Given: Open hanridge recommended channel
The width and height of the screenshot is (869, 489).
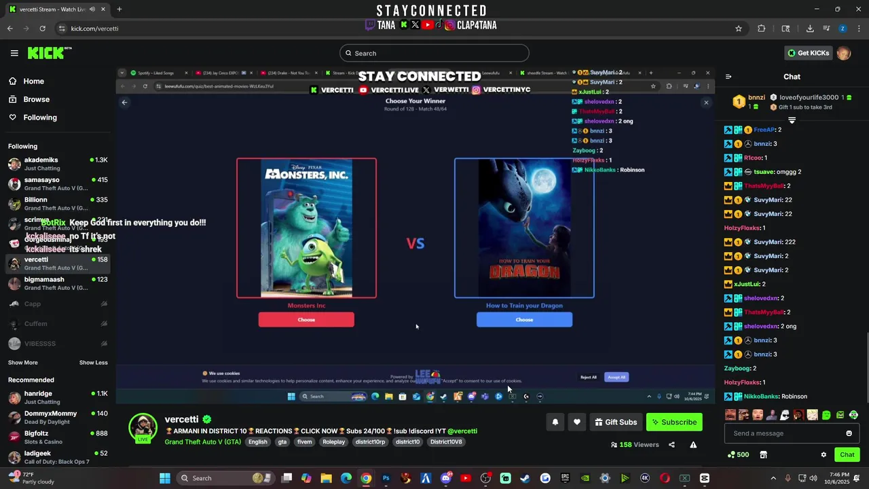Looking at the screenshot, I should [58, 397].
